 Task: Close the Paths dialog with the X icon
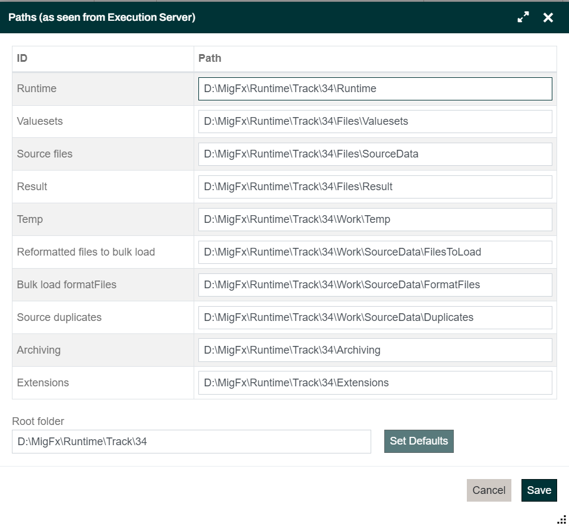(x=548, y=18)
